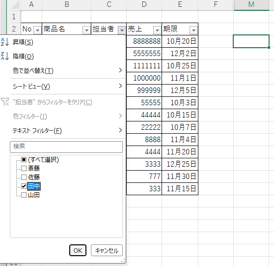Click cell with value 333 in 売上 column

pos(144,189)
